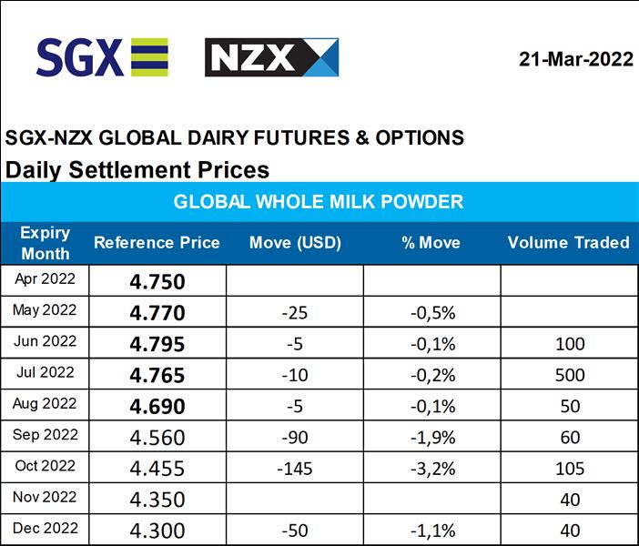Click the Daily Settlement Prices heading
The height and width of the screenshot is (546, 639).
pos(137,169)
